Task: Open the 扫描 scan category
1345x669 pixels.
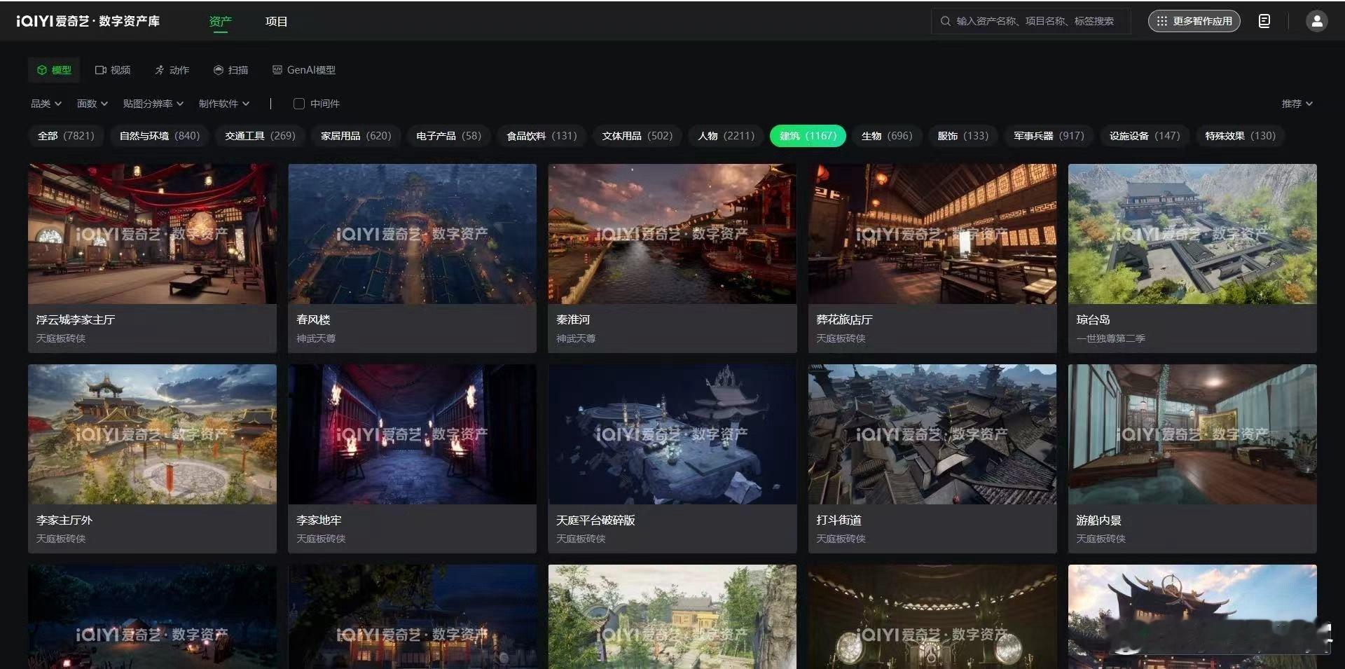Action: (x=230, y=70)
